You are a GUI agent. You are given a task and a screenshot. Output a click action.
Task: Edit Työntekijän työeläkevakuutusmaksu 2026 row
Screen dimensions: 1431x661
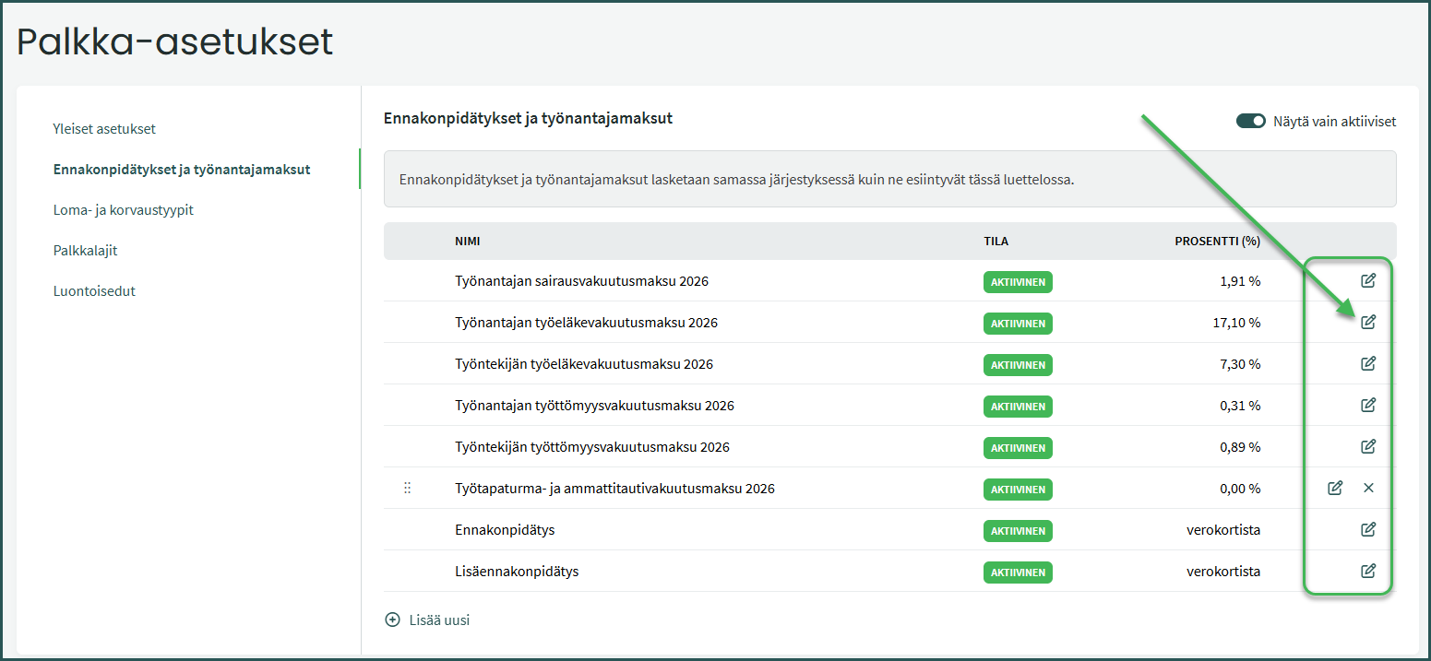[1368, 363]
